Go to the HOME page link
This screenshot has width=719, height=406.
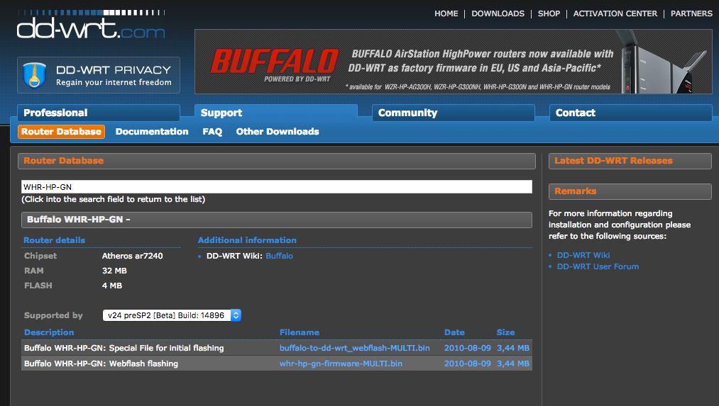pos(446,13)
